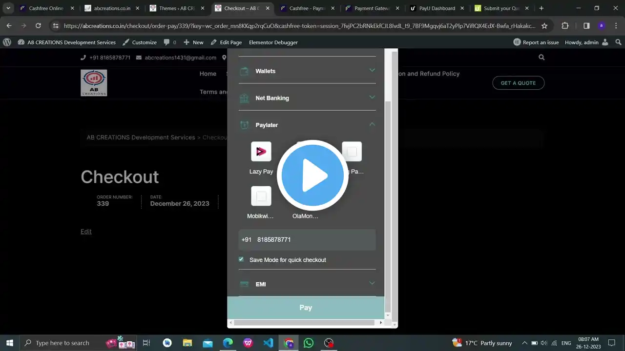This screenshot has height=351, width=625.
Task: Play the video with the big play button
Action: (x=312, y=175)
